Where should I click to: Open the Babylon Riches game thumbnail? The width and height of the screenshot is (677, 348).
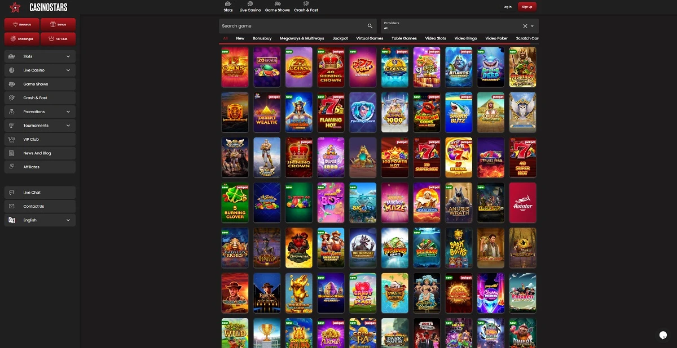point(235,248)
